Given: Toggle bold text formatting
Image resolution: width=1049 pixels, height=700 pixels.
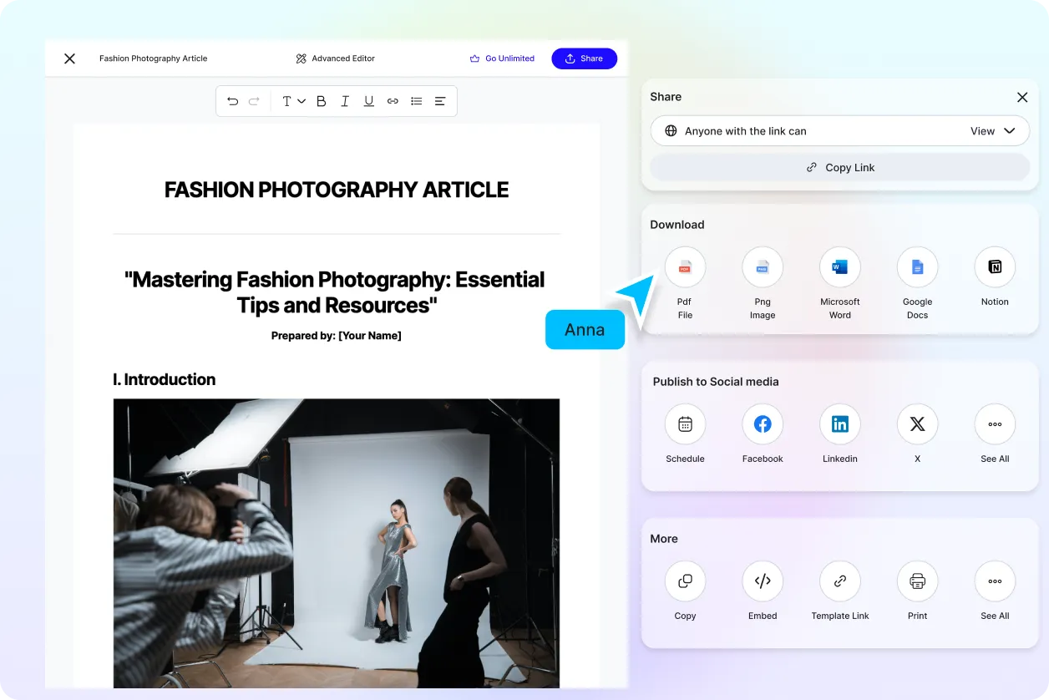Looking at the screenshot, I should [322, 101].
